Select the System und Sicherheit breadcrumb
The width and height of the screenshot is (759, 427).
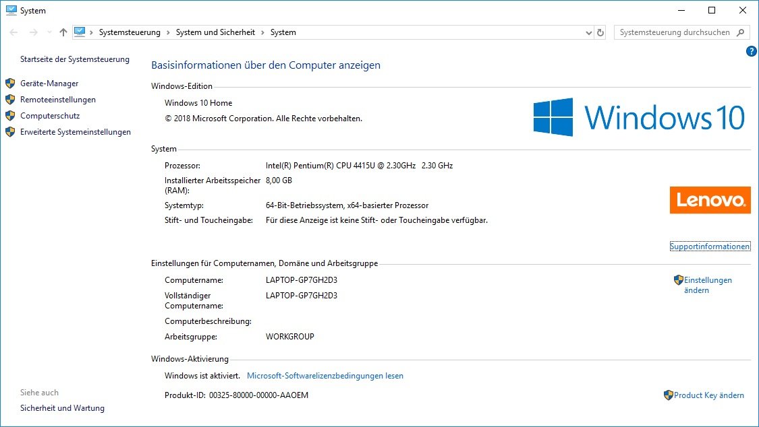pos(216,32)
